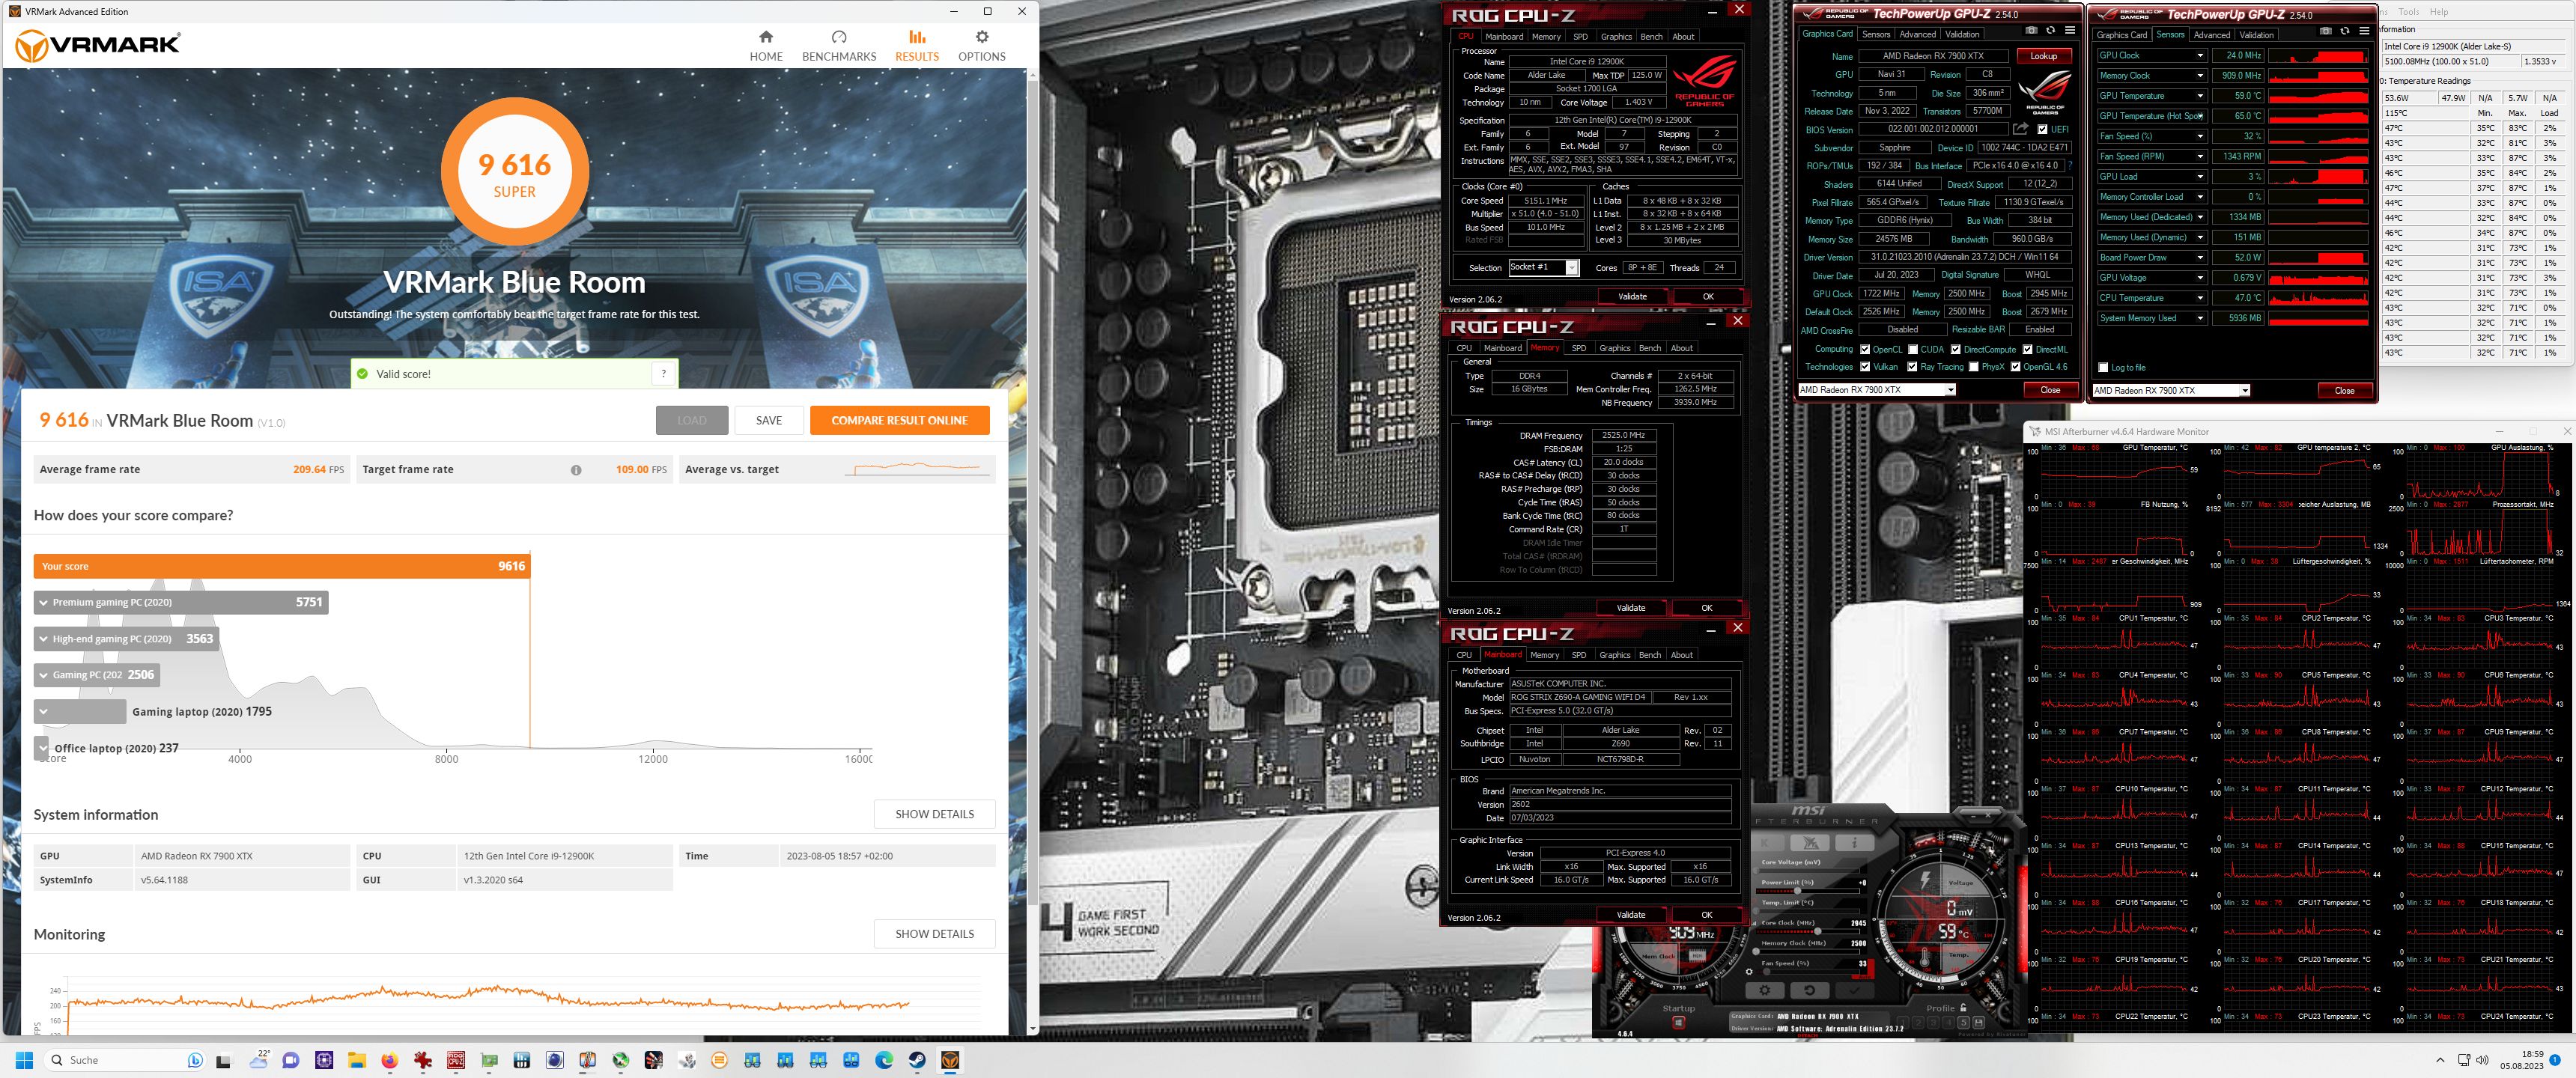Open VRMark OPTIONS gear page

pyautogui.click(x=982, y=46)
